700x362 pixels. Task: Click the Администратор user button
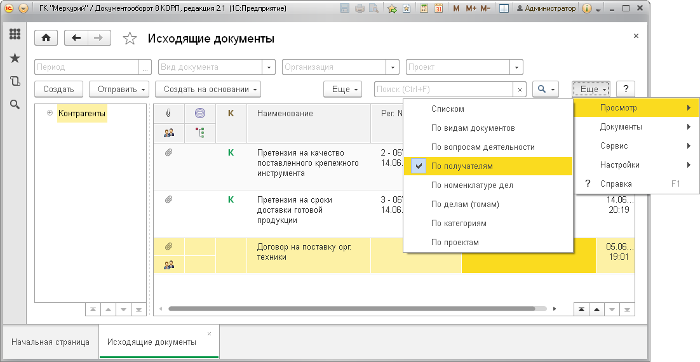546,8
